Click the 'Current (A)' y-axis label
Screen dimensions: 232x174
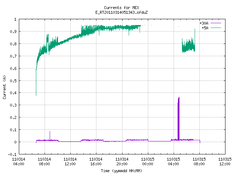pos(4,87)
